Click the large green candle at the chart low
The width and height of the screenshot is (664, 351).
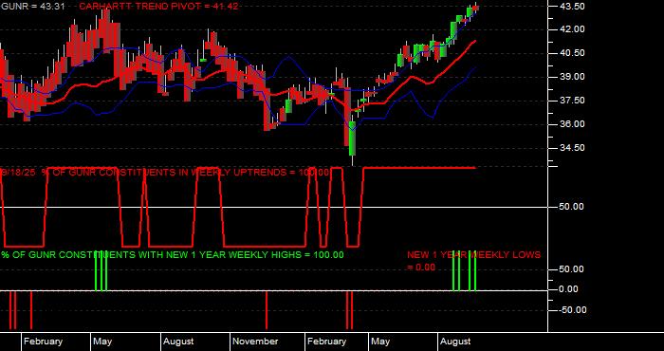pyautogui.click(x=352, y=139)
